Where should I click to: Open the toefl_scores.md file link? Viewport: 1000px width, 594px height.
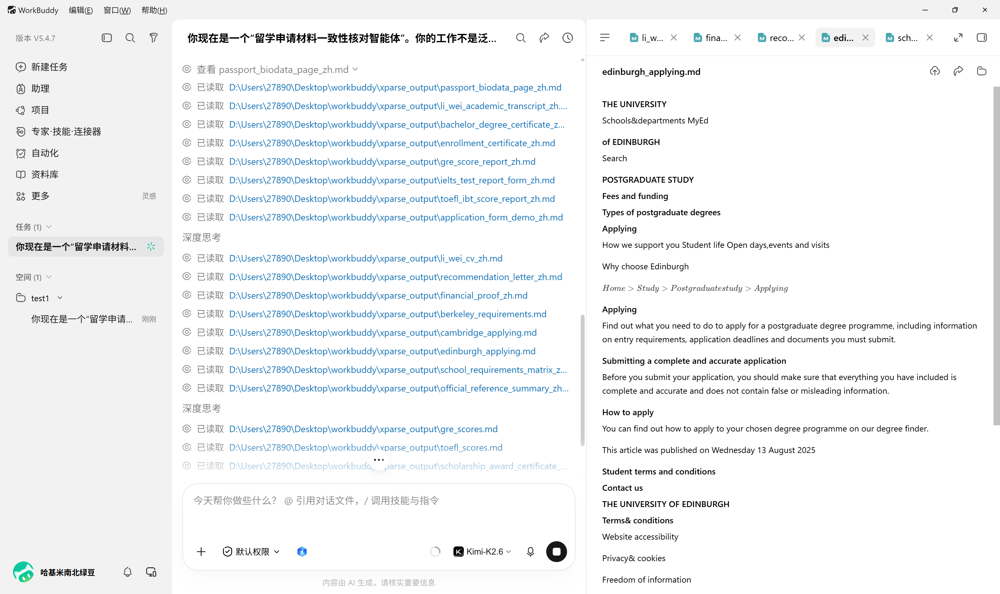tap(366, 447)
